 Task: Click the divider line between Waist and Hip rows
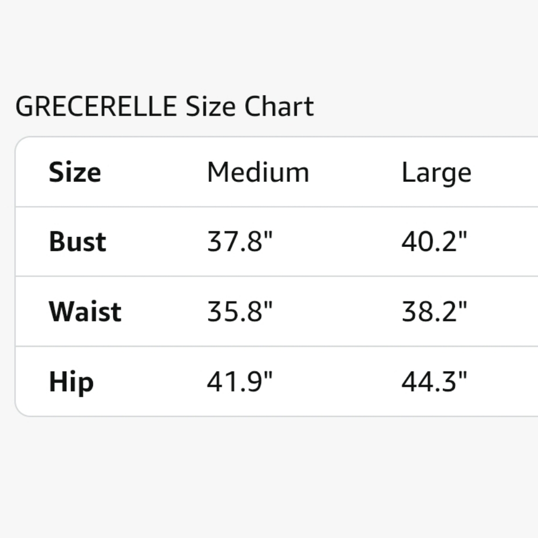pyautogui.click(x=269, y=346)
